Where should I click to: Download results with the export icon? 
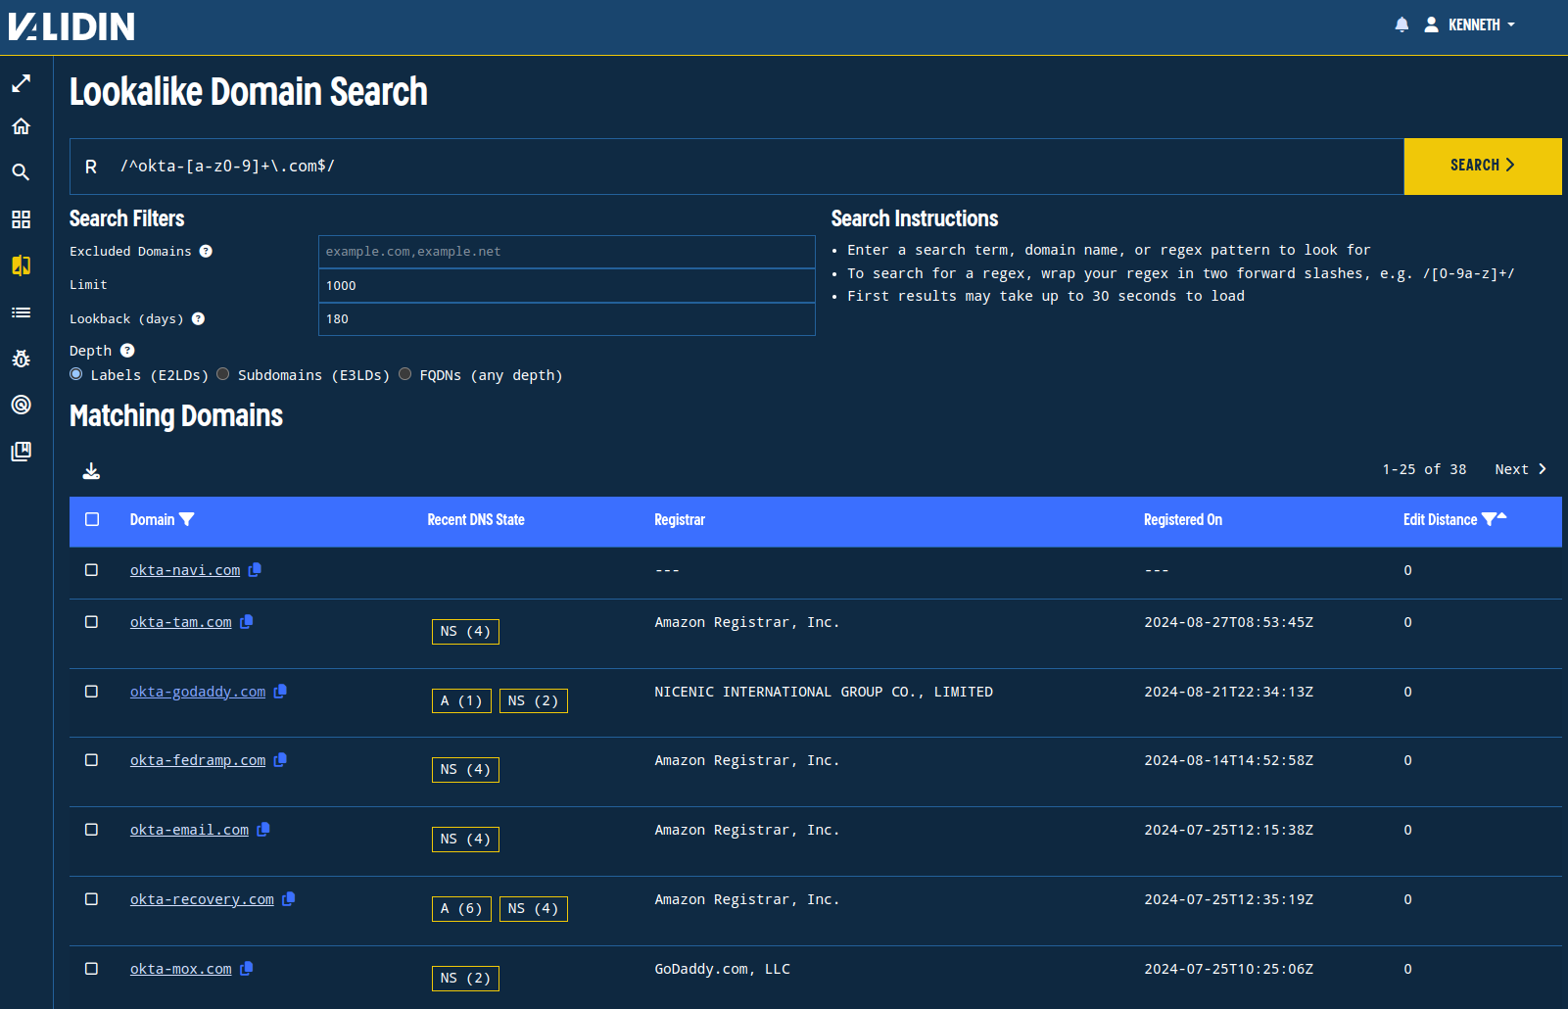click(91, 471)
